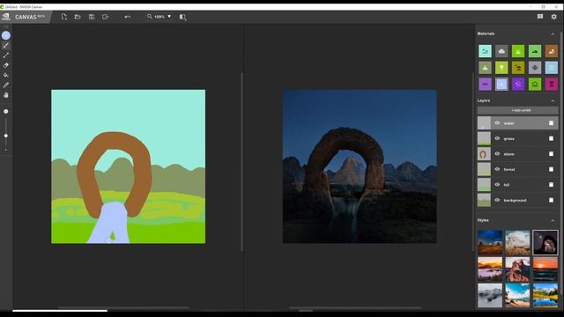Check the grass layer checkbox

(x=551, y=138)
